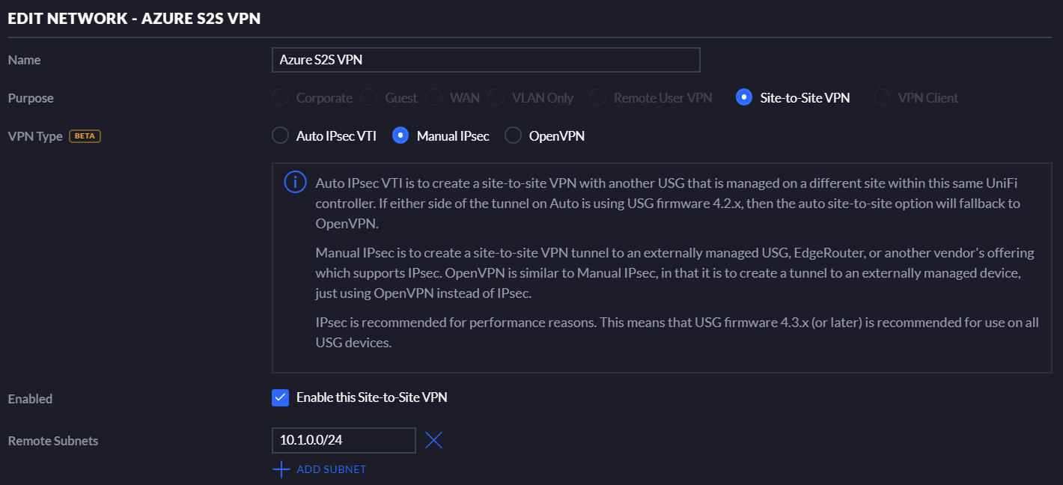Click the plus icon beside Add Subnet

[x=281, y=469]
